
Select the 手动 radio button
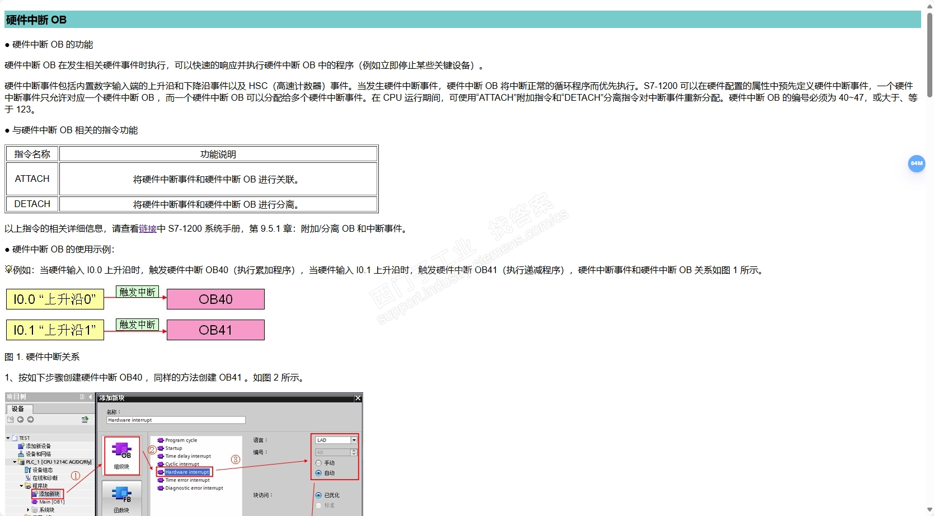pyautogui.click(x=318, y=463)
